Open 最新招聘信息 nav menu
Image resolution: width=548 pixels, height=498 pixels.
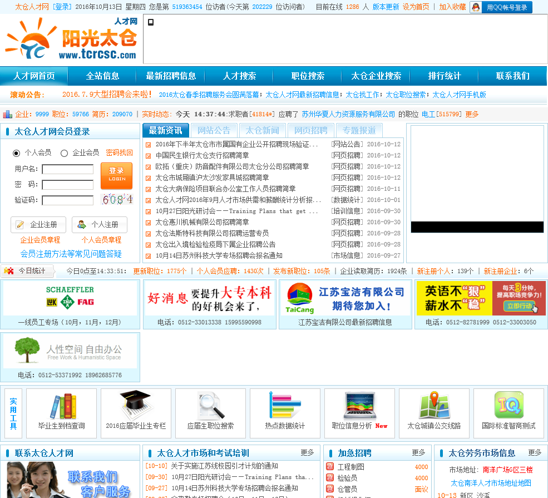(171, 76)
